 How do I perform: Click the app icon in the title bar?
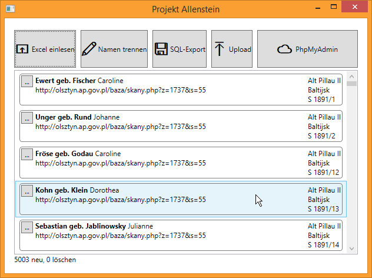click(8, 8)
